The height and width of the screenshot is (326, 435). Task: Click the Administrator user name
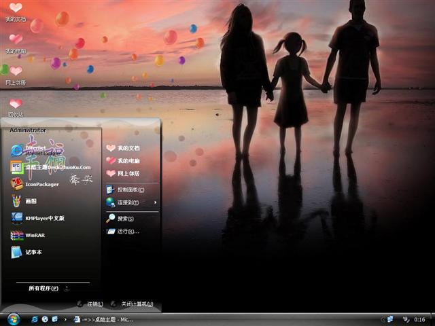coord(28,130)
